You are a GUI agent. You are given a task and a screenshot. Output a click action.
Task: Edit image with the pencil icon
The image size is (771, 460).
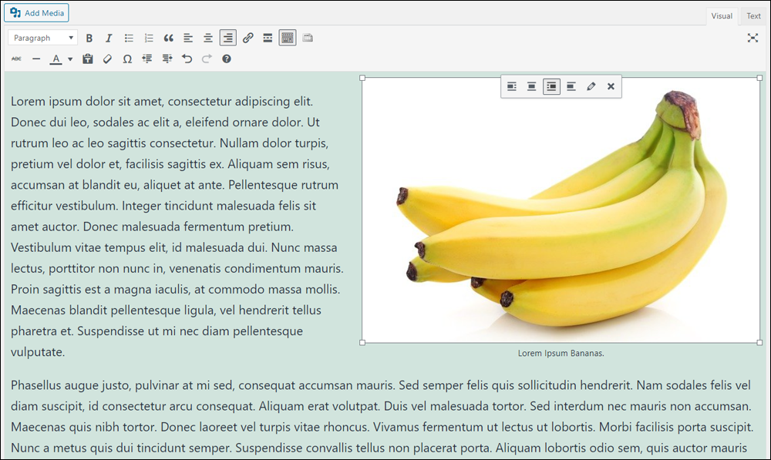tap(591, 86)
